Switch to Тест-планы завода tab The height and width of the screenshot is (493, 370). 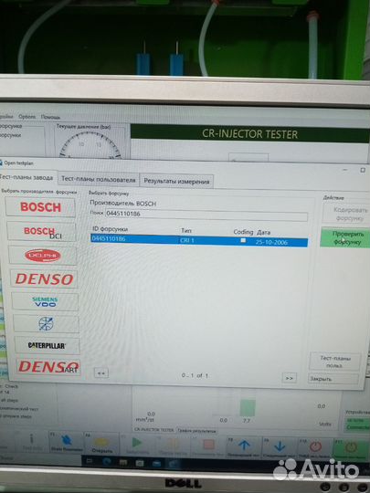pos(27,178)
